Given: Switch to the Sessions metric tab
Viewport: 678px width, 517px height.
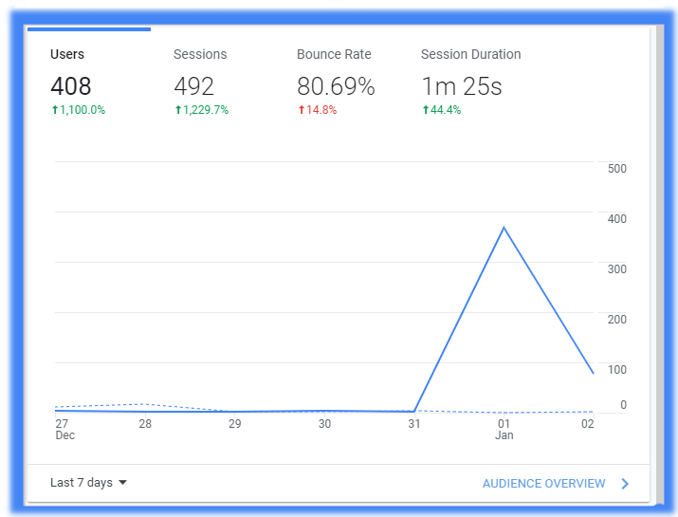Looking at the screenshot, I should pos(212,80).
